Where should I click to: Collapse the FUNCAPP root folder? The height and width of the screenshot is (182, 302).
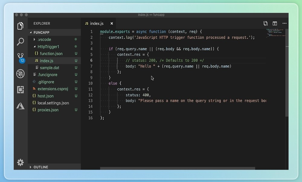click(41, 32)
